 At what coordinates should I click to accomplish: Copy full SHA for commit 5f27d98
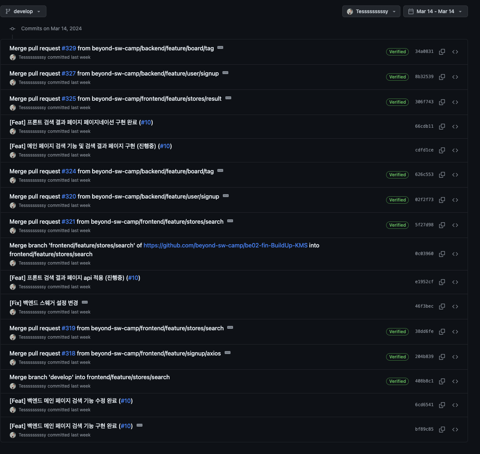[442, 225]
